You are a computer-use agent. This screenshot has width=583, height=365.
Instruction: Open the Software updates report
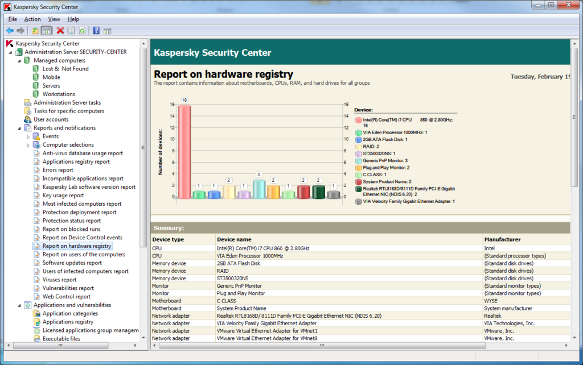72,263
